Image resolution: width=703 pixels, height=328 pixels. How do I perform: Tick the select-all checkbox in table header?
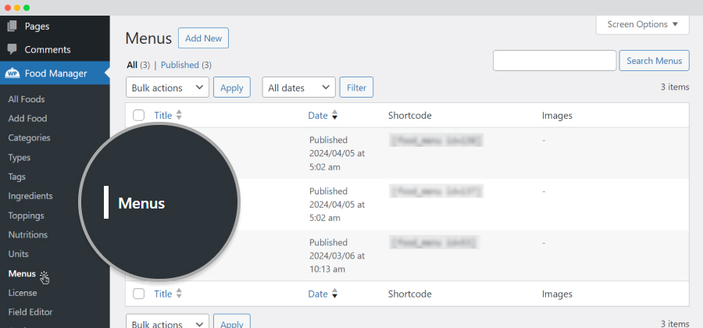pyautogui.click(x=139, y=115)
